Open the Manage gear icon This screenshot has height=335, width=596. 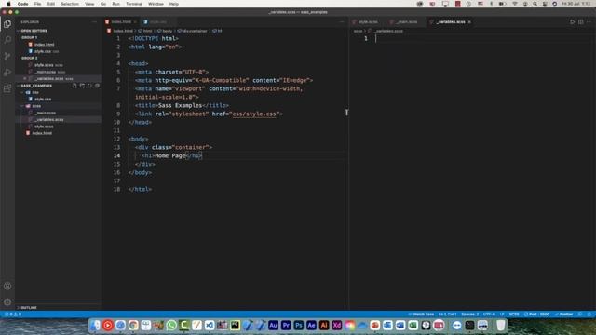[7, 301]
